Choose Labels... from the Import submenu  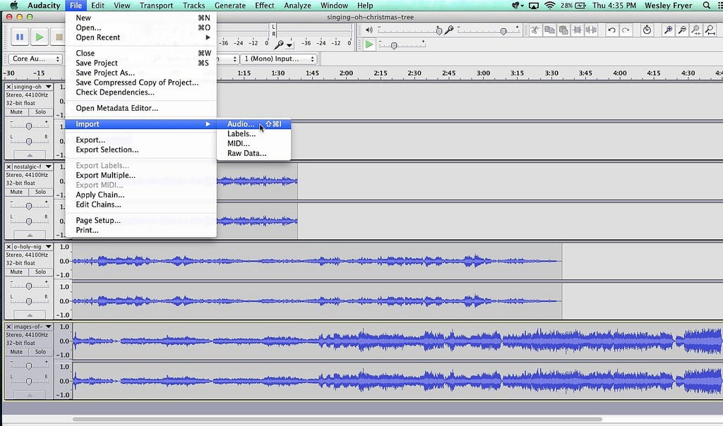click(x=253, y=133)
